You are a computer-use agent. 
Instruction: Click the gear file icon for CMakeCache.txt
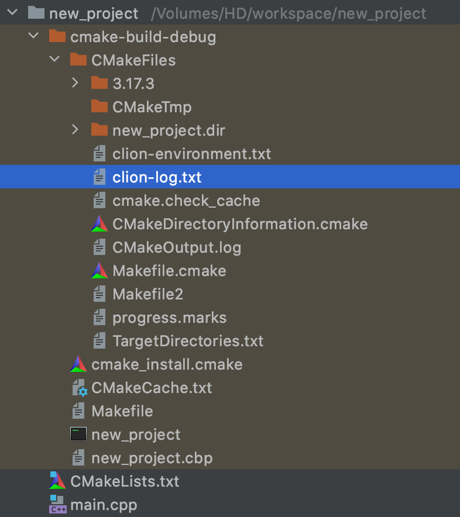pos(79,388)
